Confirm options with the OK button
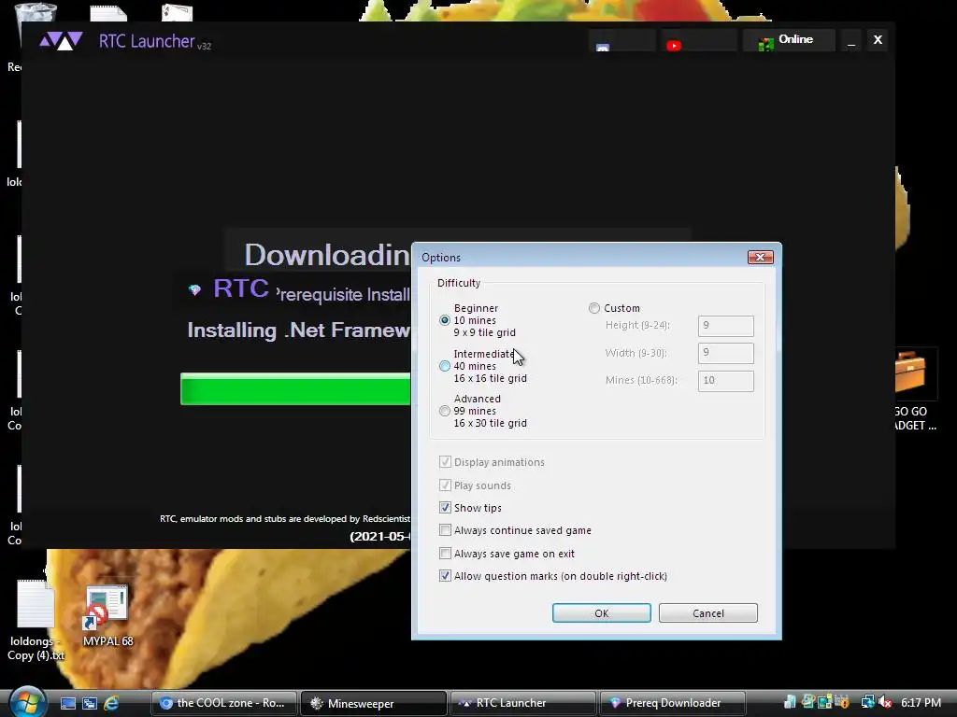 [601, 613]
